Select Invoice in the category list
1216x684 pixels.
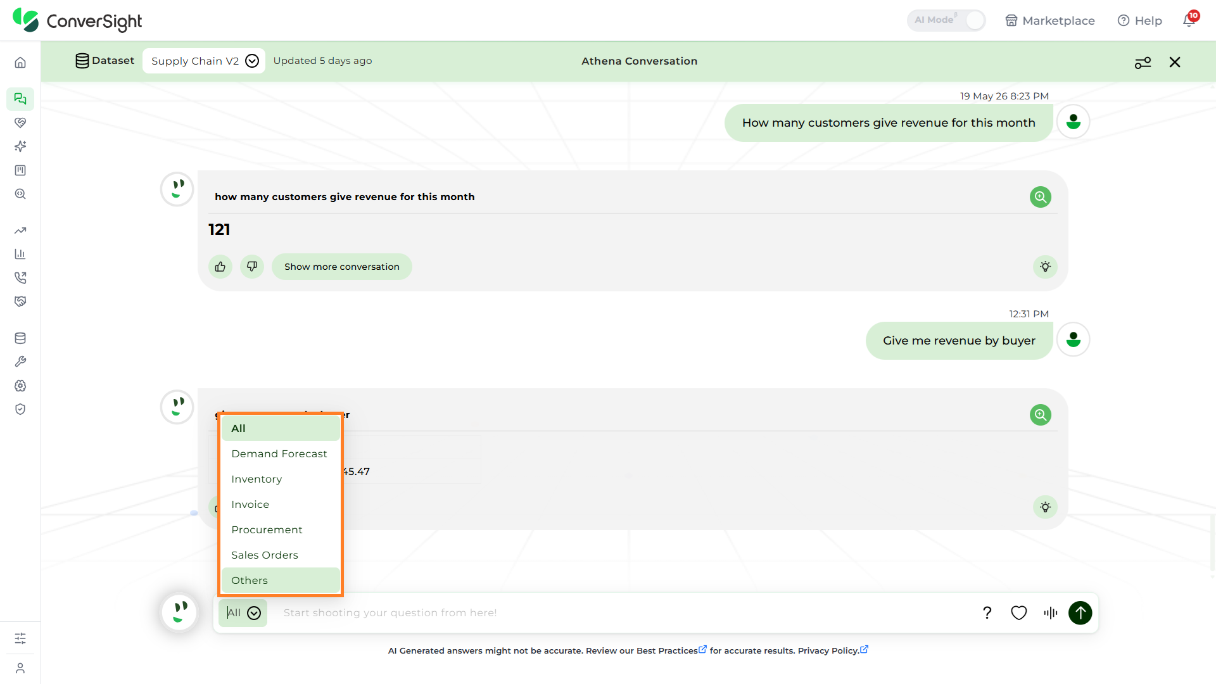coord(281,504)
